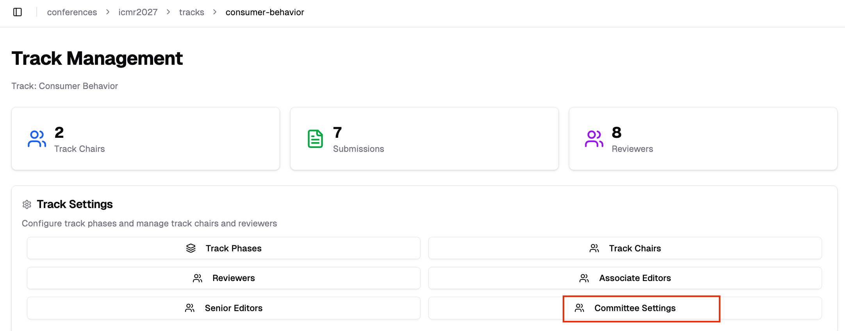Go to conferences breadcrumb

(x=72, y=12)
